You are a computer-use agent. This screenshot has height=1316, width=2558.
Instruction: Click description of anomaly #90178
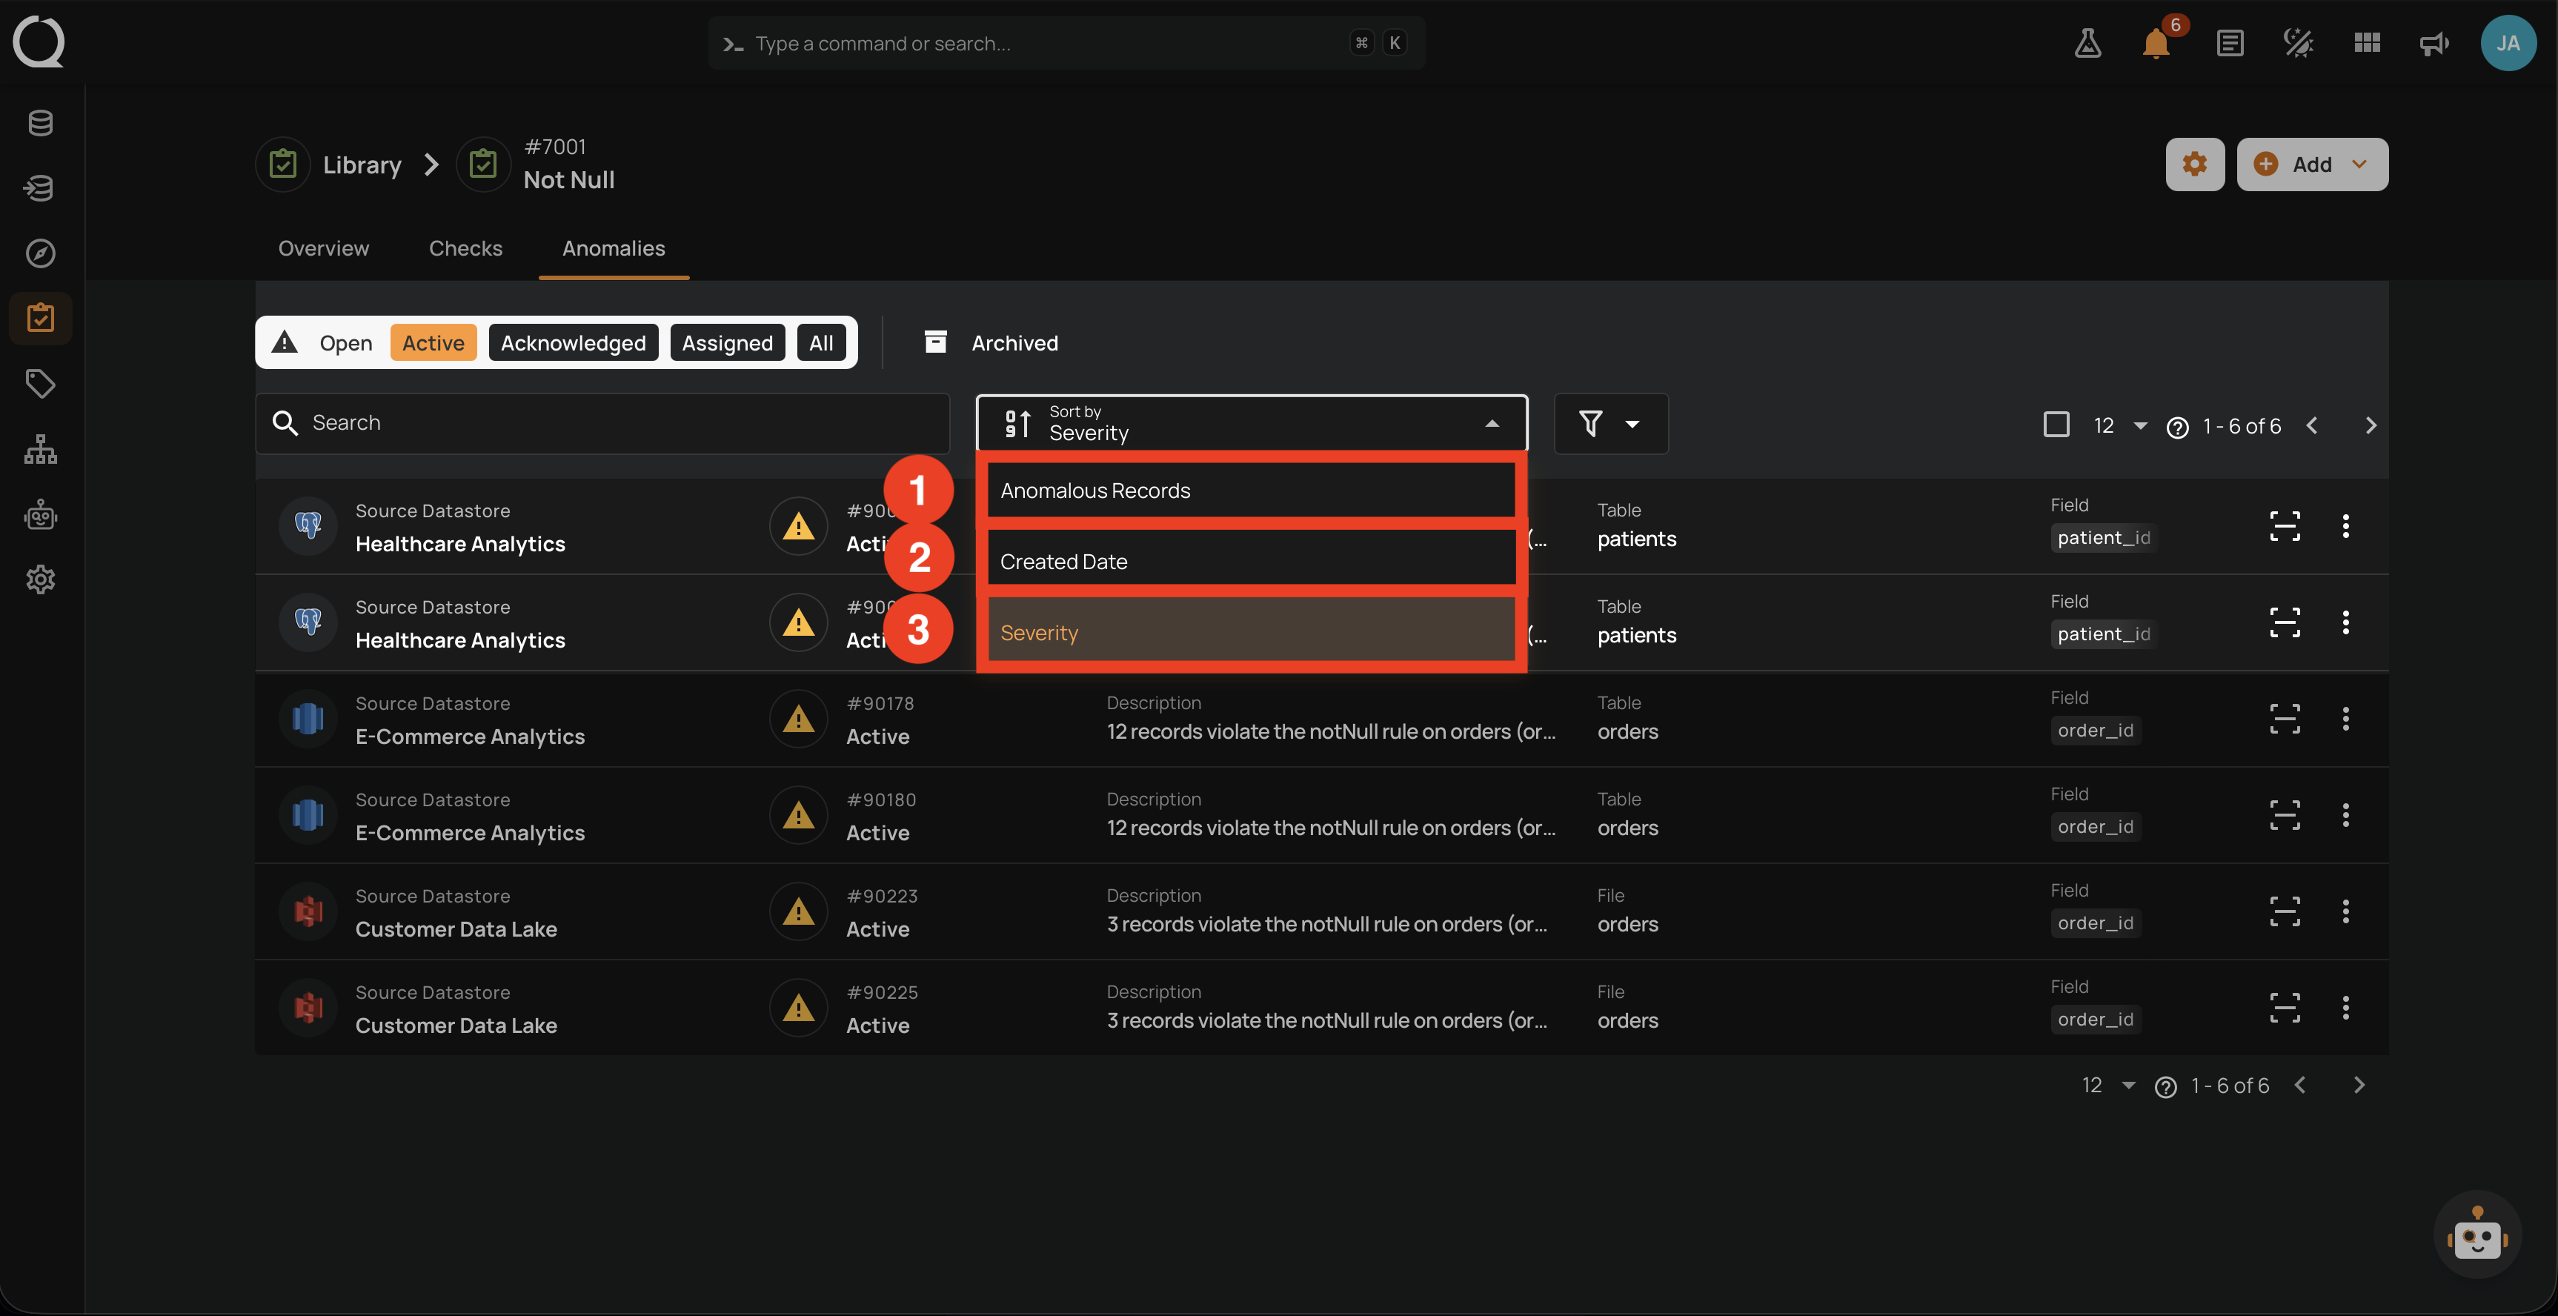point(1331,732)
